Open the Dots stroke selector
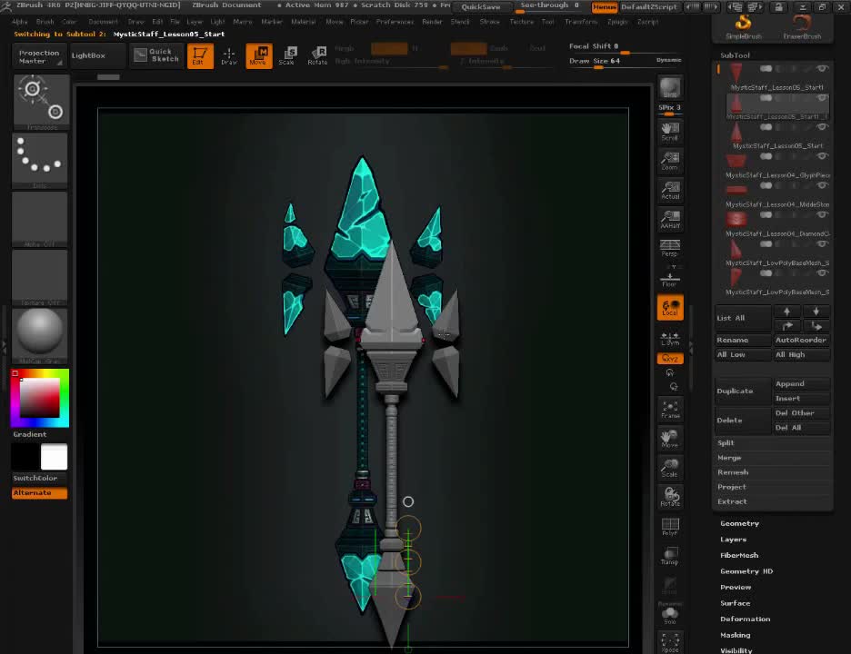This screenshot has width=851, height=654. (x=40, y=161)
